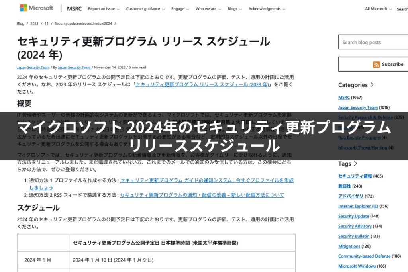Viewport: 408px width, 272px height.
Task: Open the Security Advisory tag
Action: coord(355,226)
